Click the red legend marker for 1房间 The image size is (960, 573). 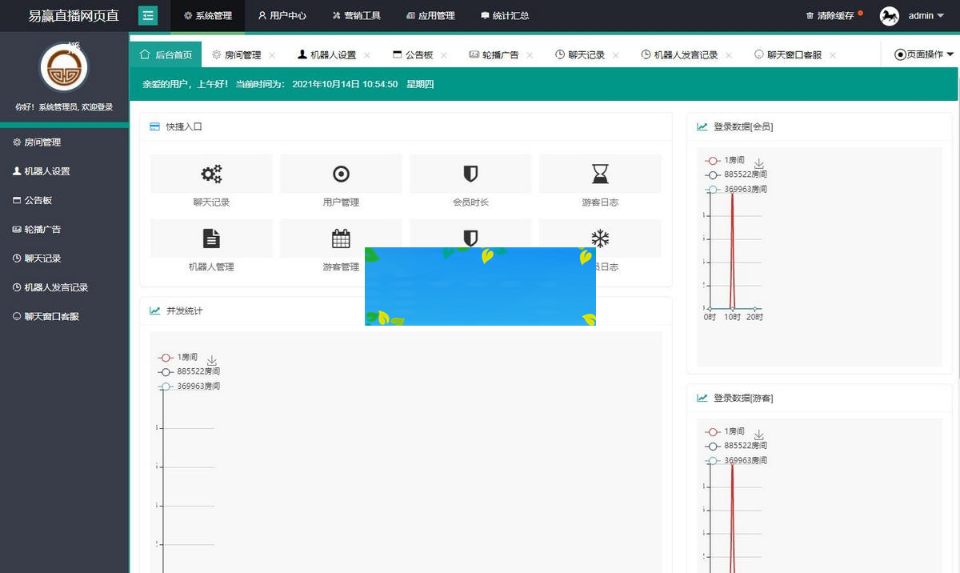pos(166,358)
